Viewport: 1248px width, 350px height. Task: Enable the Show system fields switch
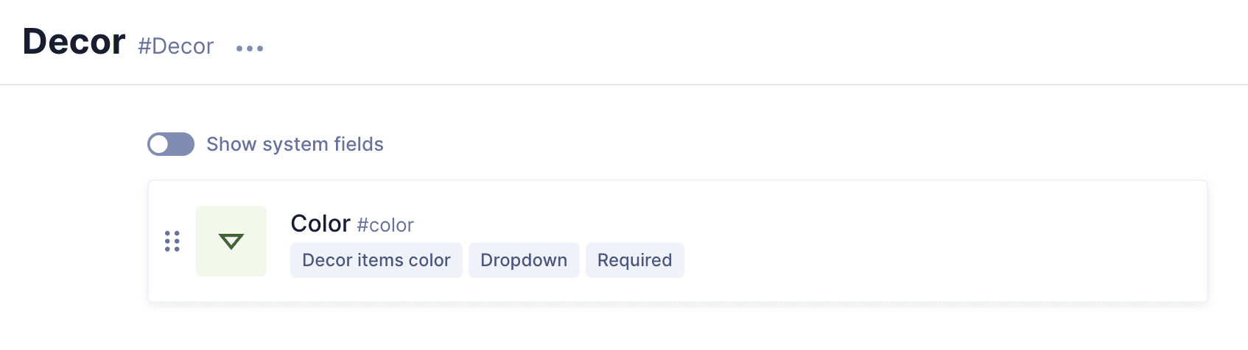click(x=171, y=144)
